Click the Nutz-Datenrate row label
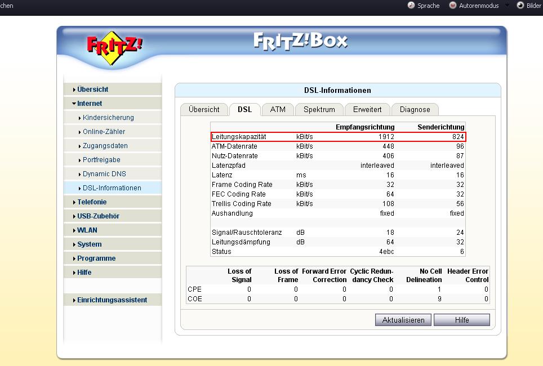Screen dimensions: 543x366 point(235,156)
